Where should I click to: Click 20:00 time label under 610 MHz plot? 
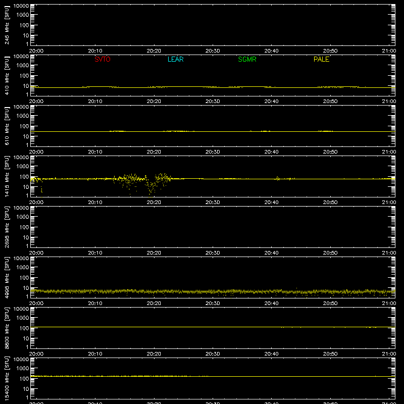point(36,152)
